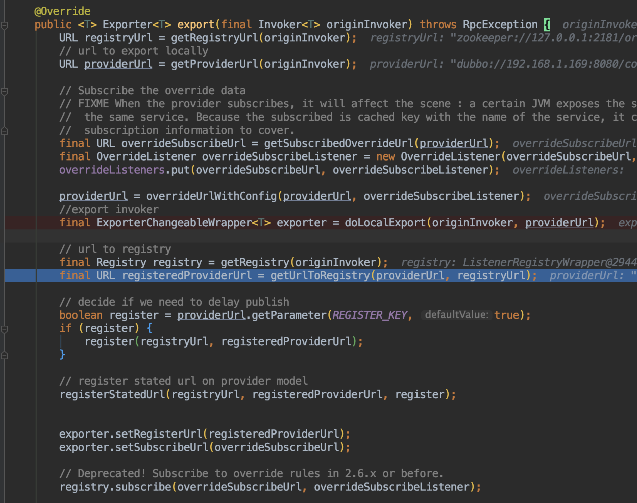Click the boolean keyword
This screenshot has width=637, height=503.
[x=81, y=315]
